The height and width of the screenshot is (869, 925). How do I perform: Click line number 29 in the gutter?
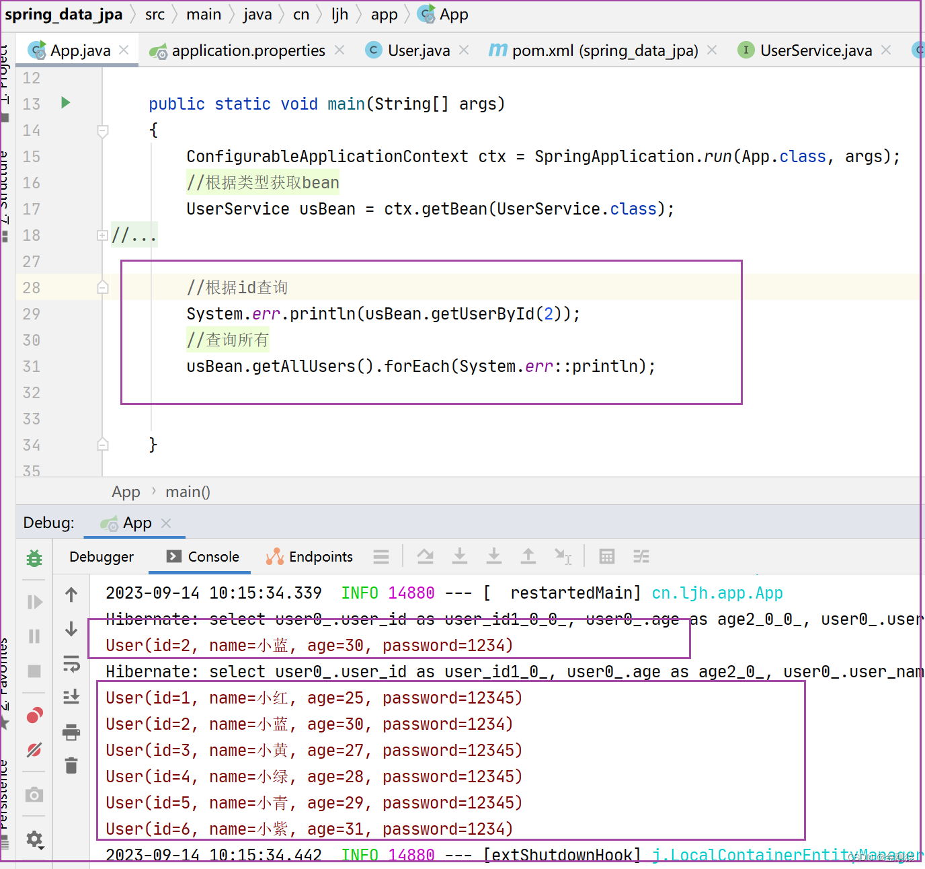point(31,313)
